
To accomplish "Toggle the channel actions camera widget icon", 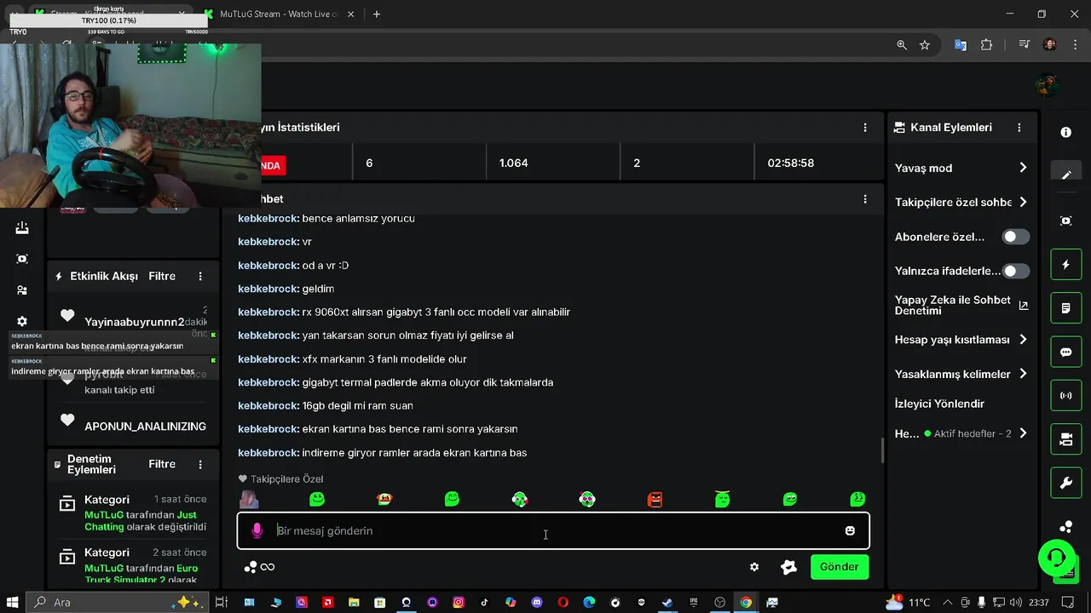I will (x=1065, y=439).
